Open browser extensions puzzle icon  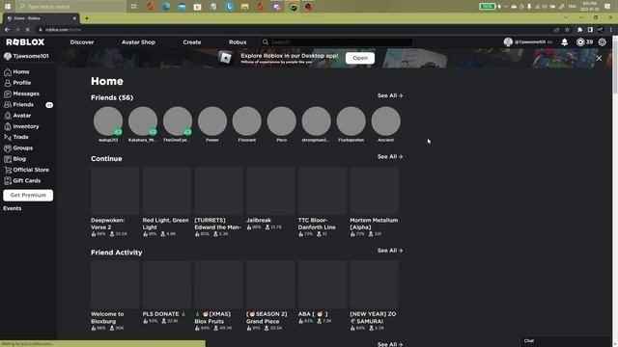(x=579, y=30)
